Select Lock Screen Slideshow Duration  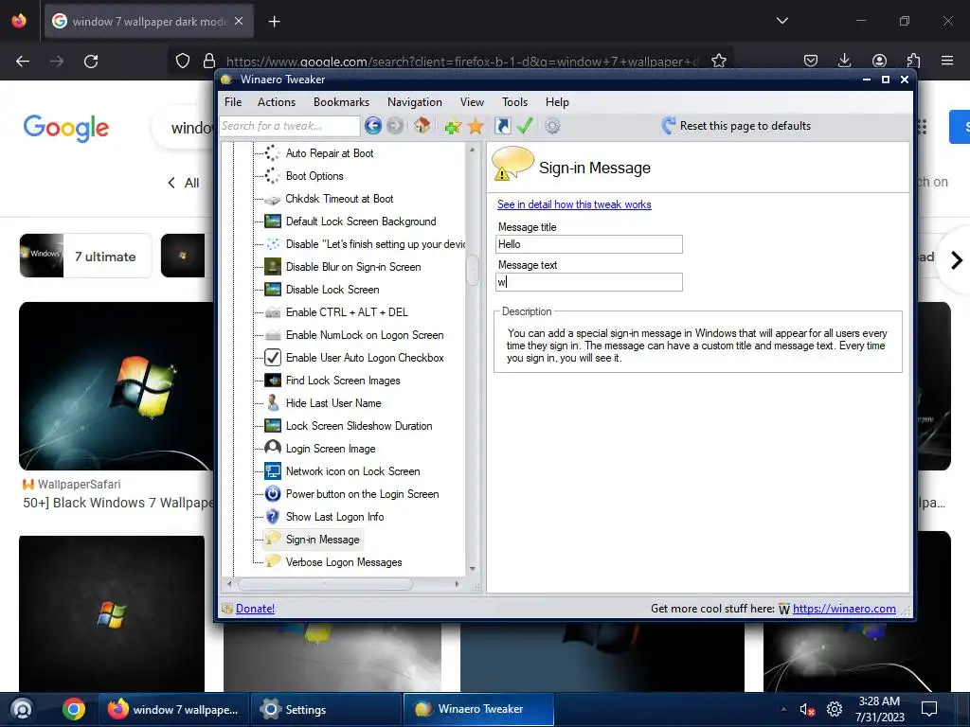(359, 426)
